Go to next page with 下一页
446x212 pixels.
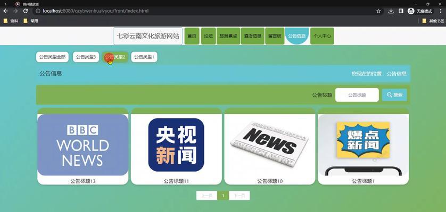[x=239, y=196]
